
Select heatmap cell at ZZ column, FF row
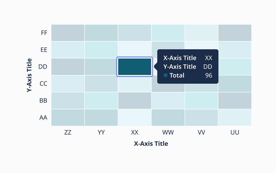click(68, 33)
